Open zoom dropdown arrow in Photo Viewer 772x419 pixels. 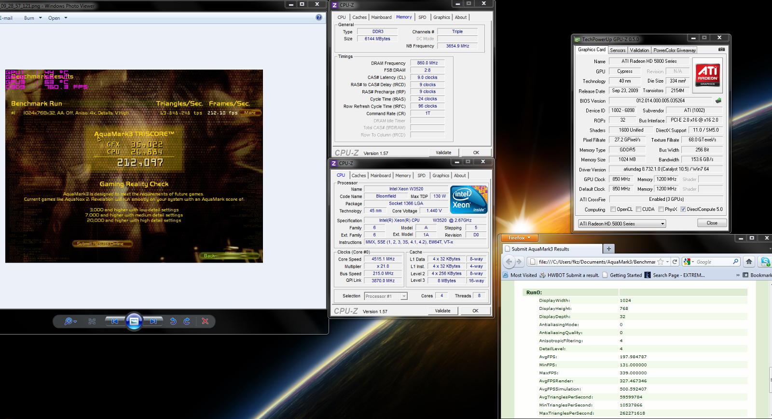tap(75, 321)
